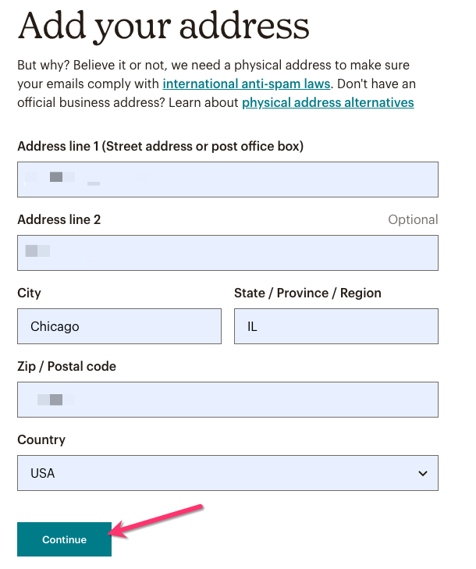Click the pink arrow pointing at Continue

coord(160,518)
